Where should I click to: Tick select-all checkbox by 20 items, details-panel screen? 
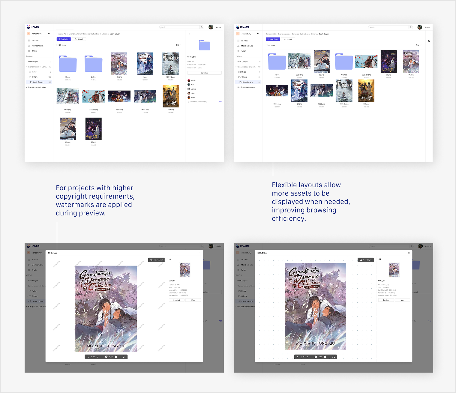pos(58,45)
